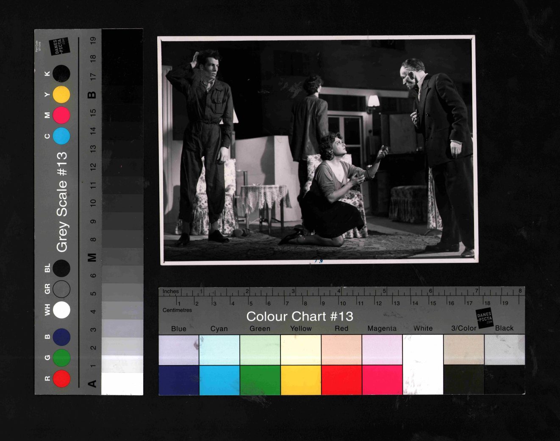Click the pale beige 3/Color swatch

click(x=463, y=349)
